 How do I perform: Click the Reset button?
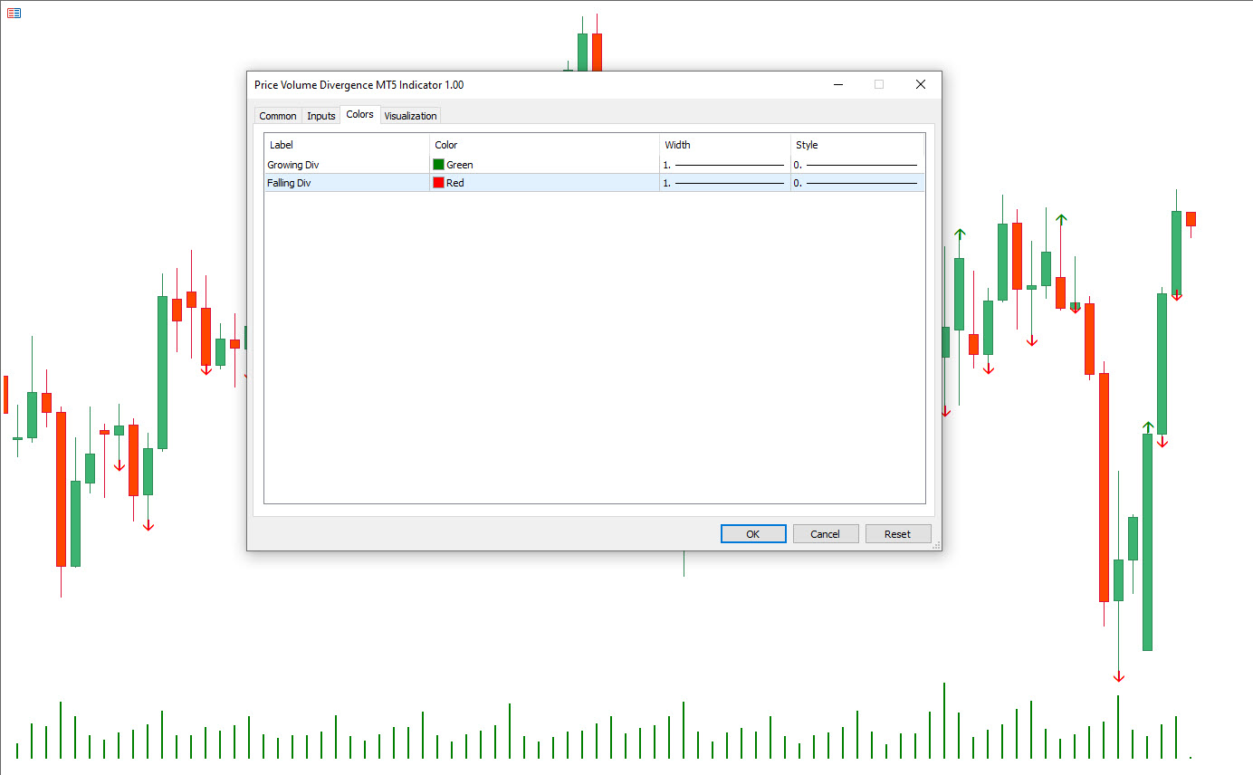tap(898, 534)
